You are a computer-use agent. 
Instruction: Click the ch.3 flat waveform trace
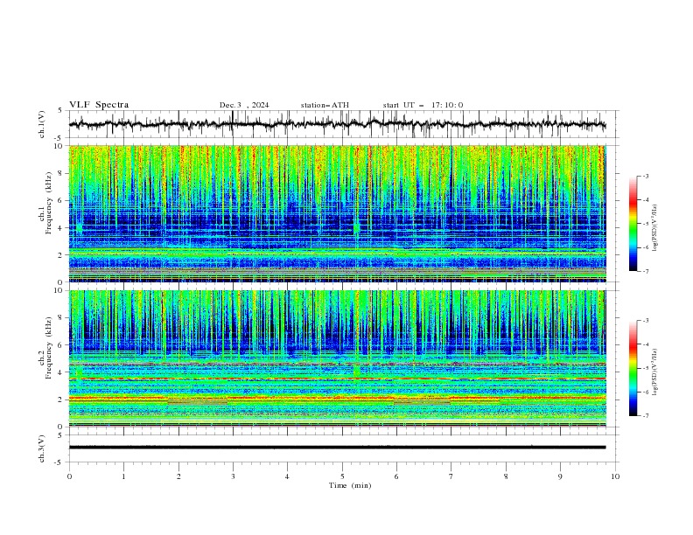pos(337,448)
